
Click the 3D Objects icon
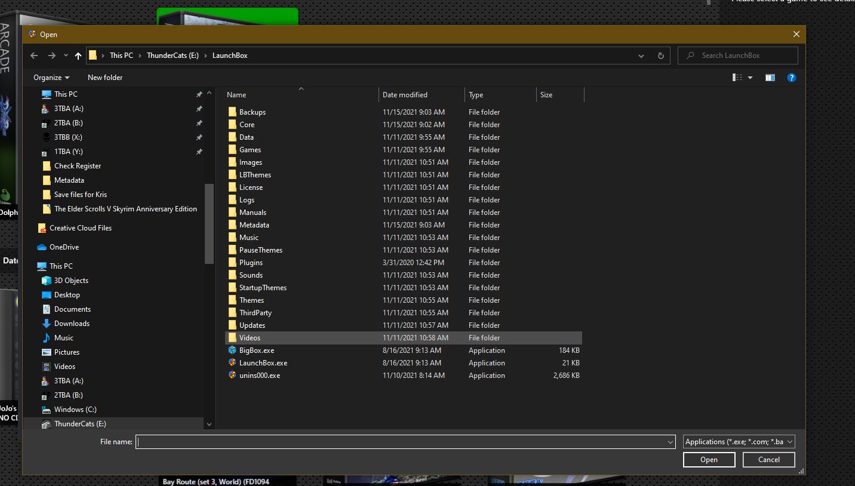47,281
